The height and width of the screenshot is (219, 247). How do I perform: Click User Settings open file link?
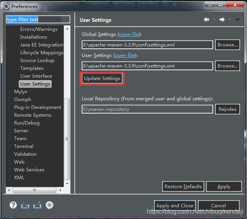pyautogui.click(x=125, y=55)
